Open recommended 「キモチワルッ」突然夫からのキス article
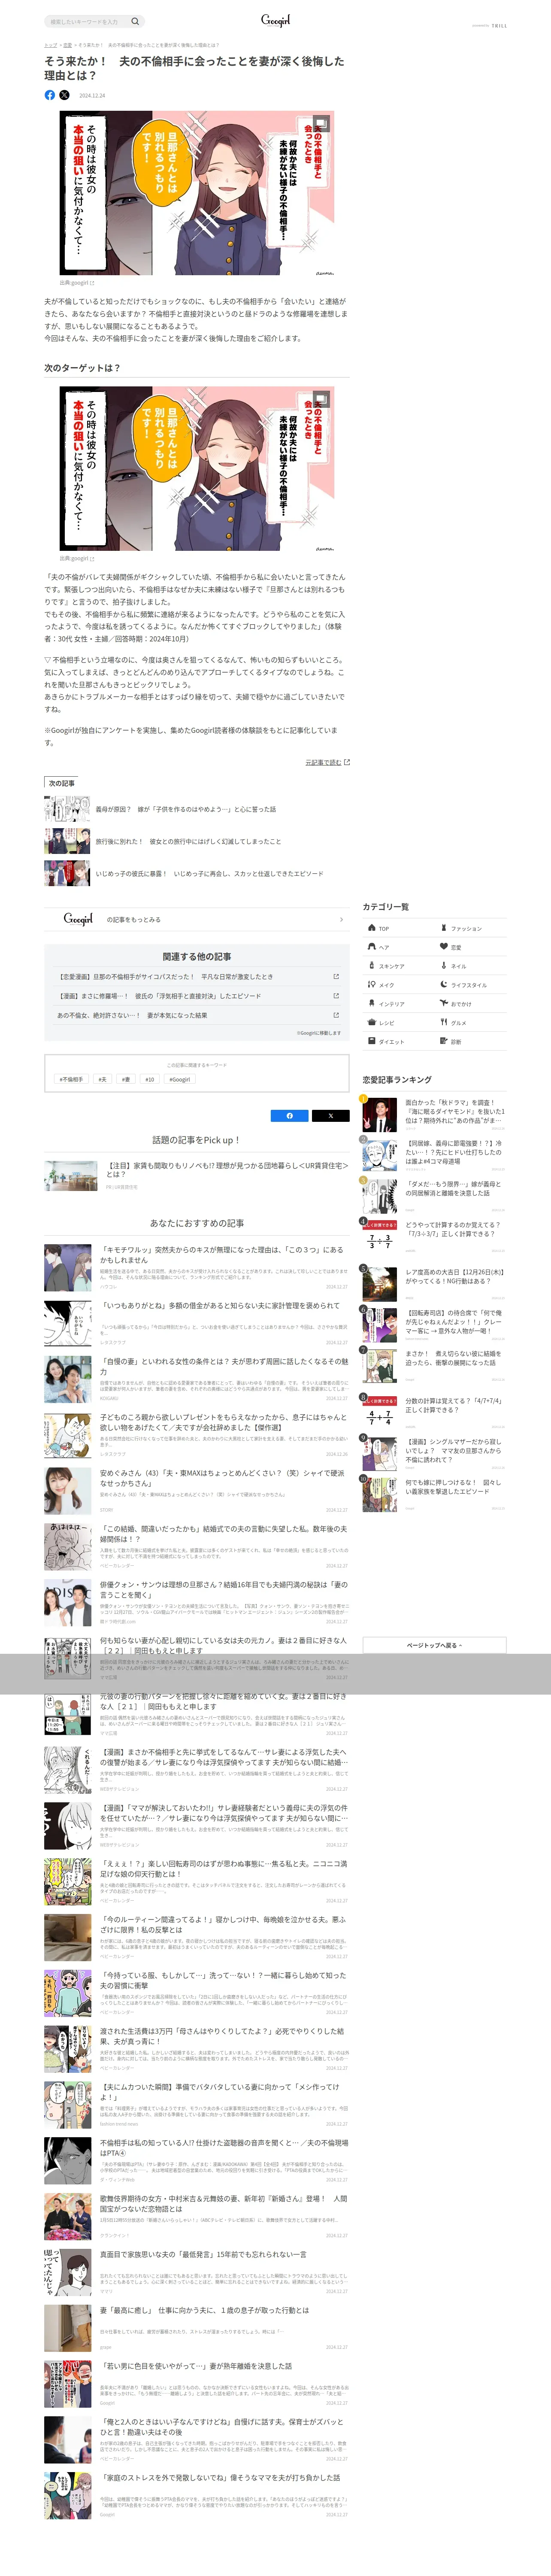The width and height of the screenshot is (551, 2576). click(x=197, y=1268)
